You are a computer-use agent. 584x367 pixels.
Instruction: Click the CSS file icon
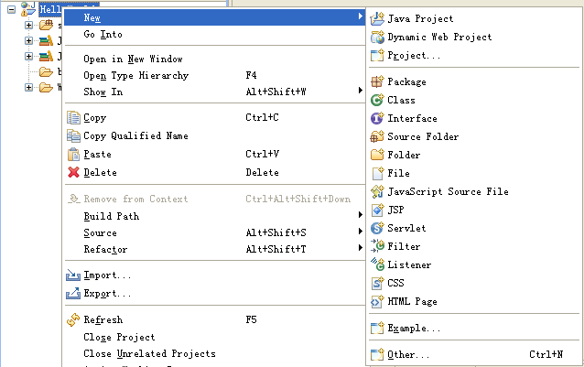coord(377,283)
